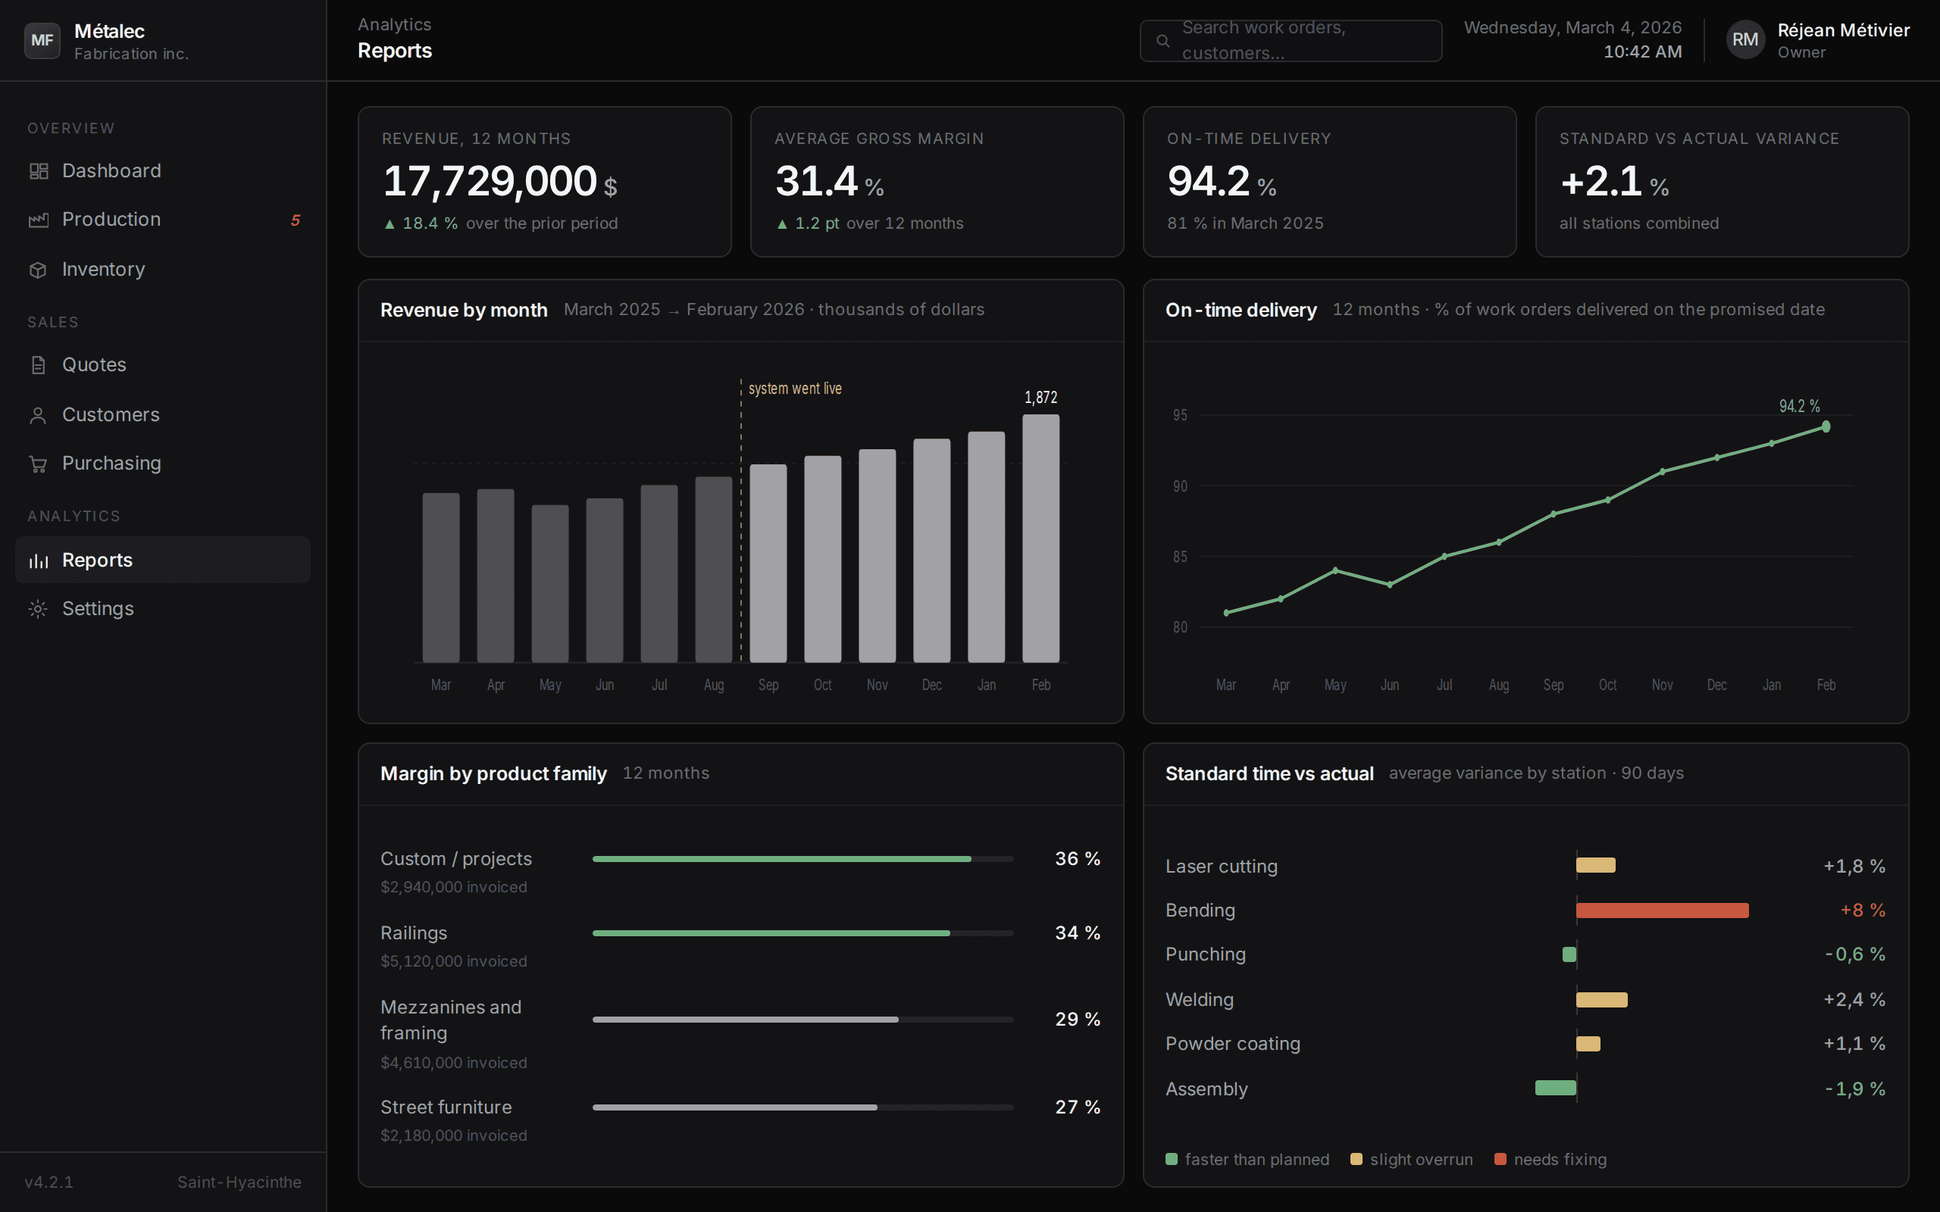Click the June delivery data point

click(x=1389, y=585)
